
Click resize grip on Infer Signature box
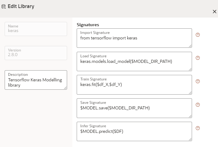(x=190, y=139)
